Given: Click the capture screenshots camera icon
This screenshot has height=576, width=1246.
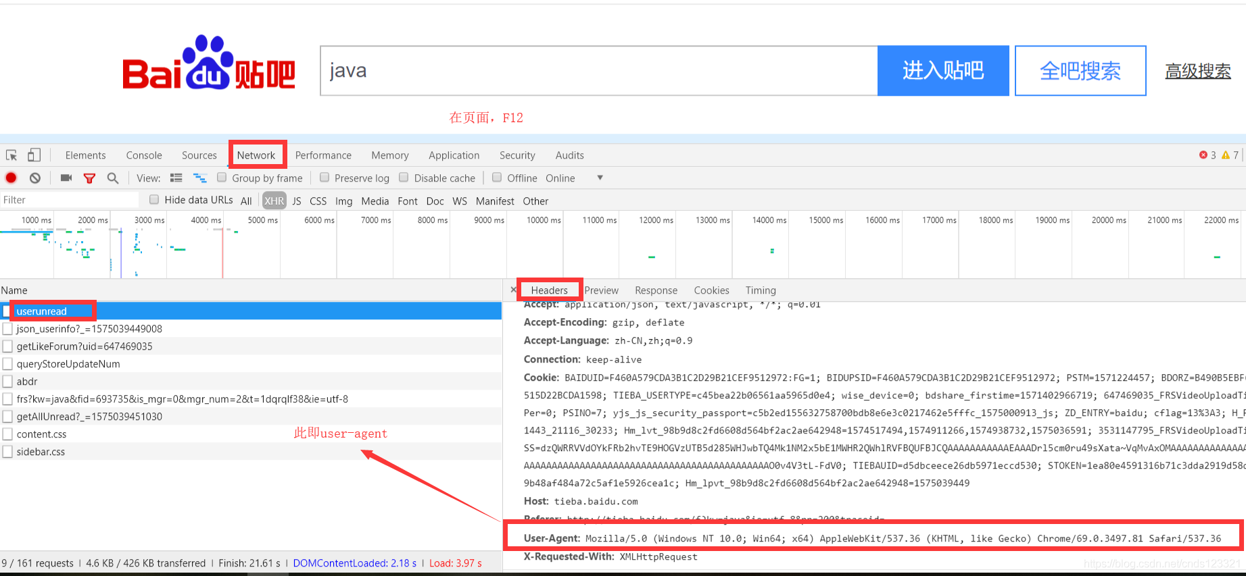Looking at the screenshot, I should point(66,178).
